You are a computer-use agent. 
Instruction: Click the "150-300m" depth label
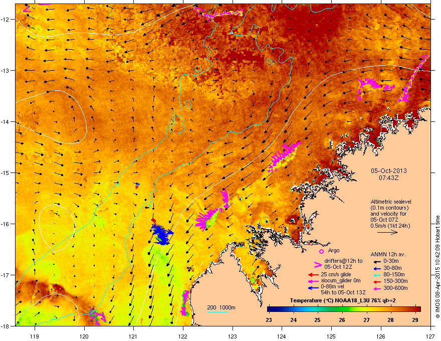(396, 281)
